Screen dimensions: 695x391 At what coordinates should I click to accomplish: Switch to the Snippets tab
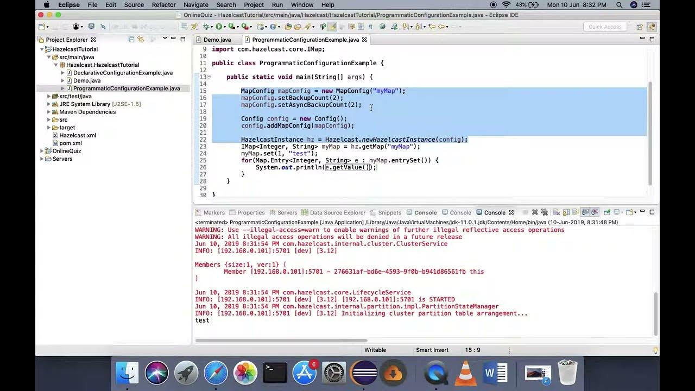386,212
